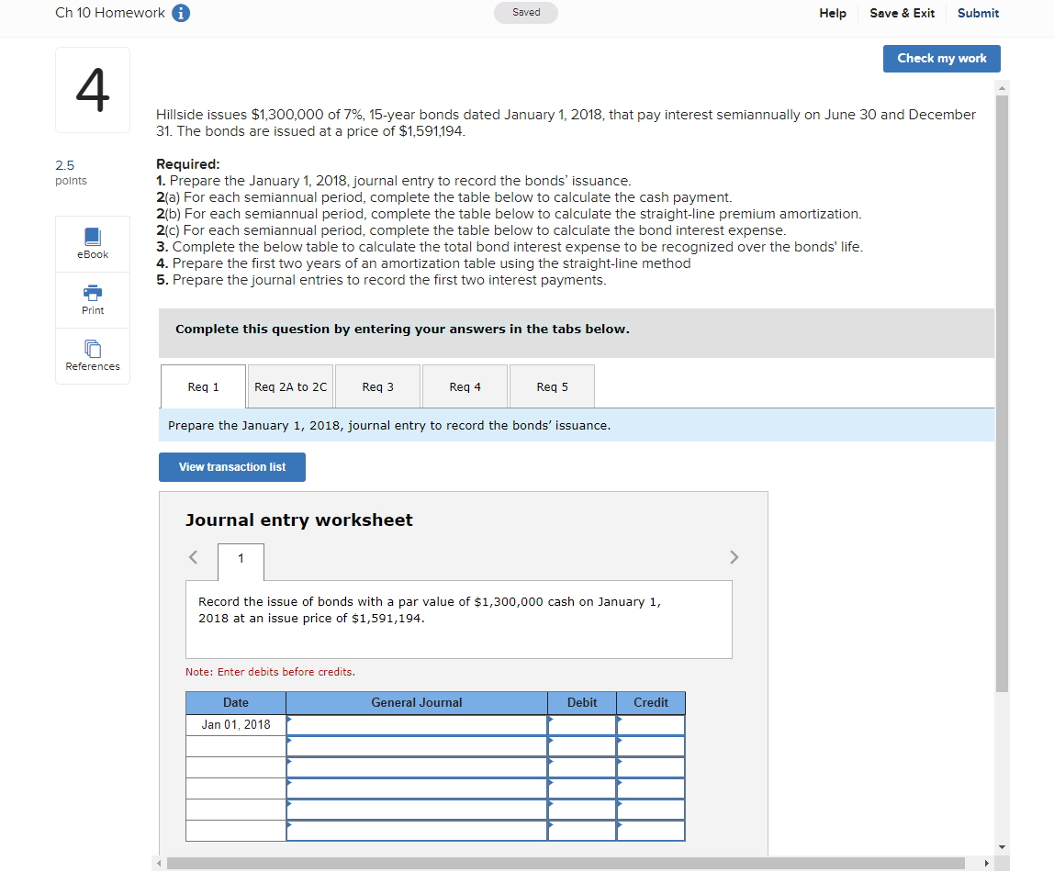The height and width of the screenshot is (872, 1054).
Task: Click the Print icon in the sidebar
Action: pos(92,299)
